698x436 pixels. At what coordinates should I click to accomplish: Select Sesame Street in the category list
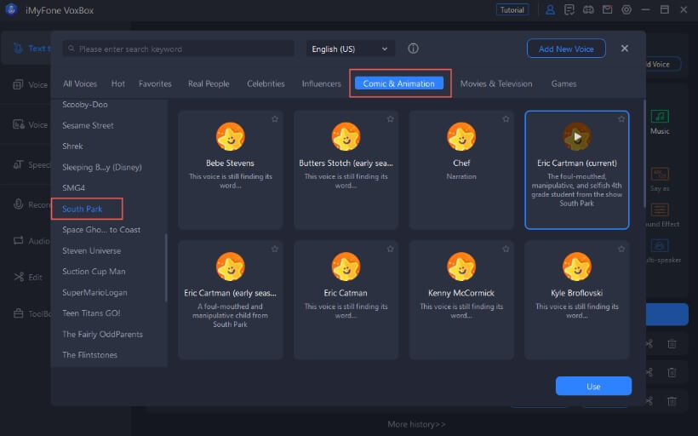[88, 125]
